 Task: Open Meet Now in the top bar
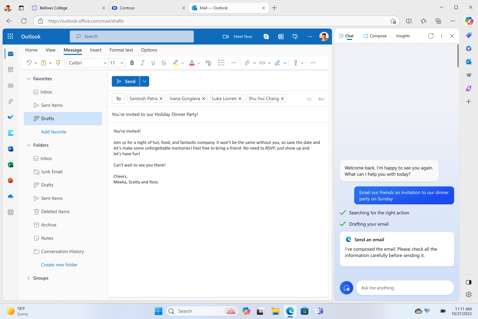pyautogui.click(x=238, y=37)
